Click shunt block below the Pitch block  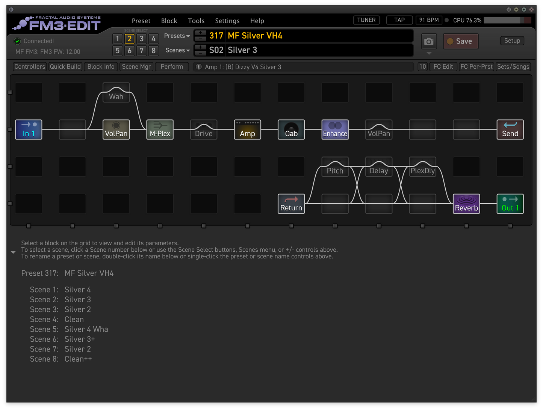point(335,204)
